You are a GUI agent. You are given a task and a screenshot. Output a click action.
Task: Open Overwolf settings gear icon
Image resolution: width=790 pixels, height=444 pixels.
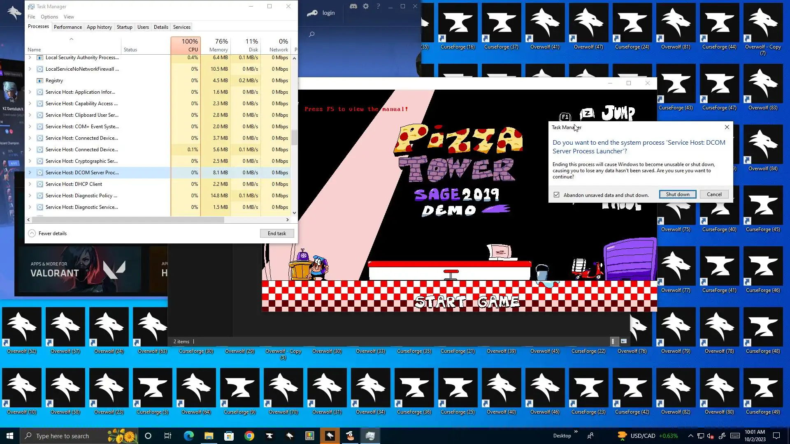[365, 6]
